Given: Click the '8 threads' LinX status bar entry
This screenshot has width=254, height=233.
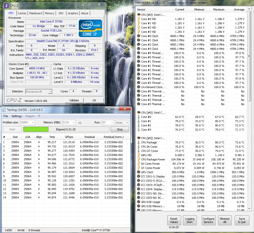Looking at the screenshot, I should click(34, 230).
